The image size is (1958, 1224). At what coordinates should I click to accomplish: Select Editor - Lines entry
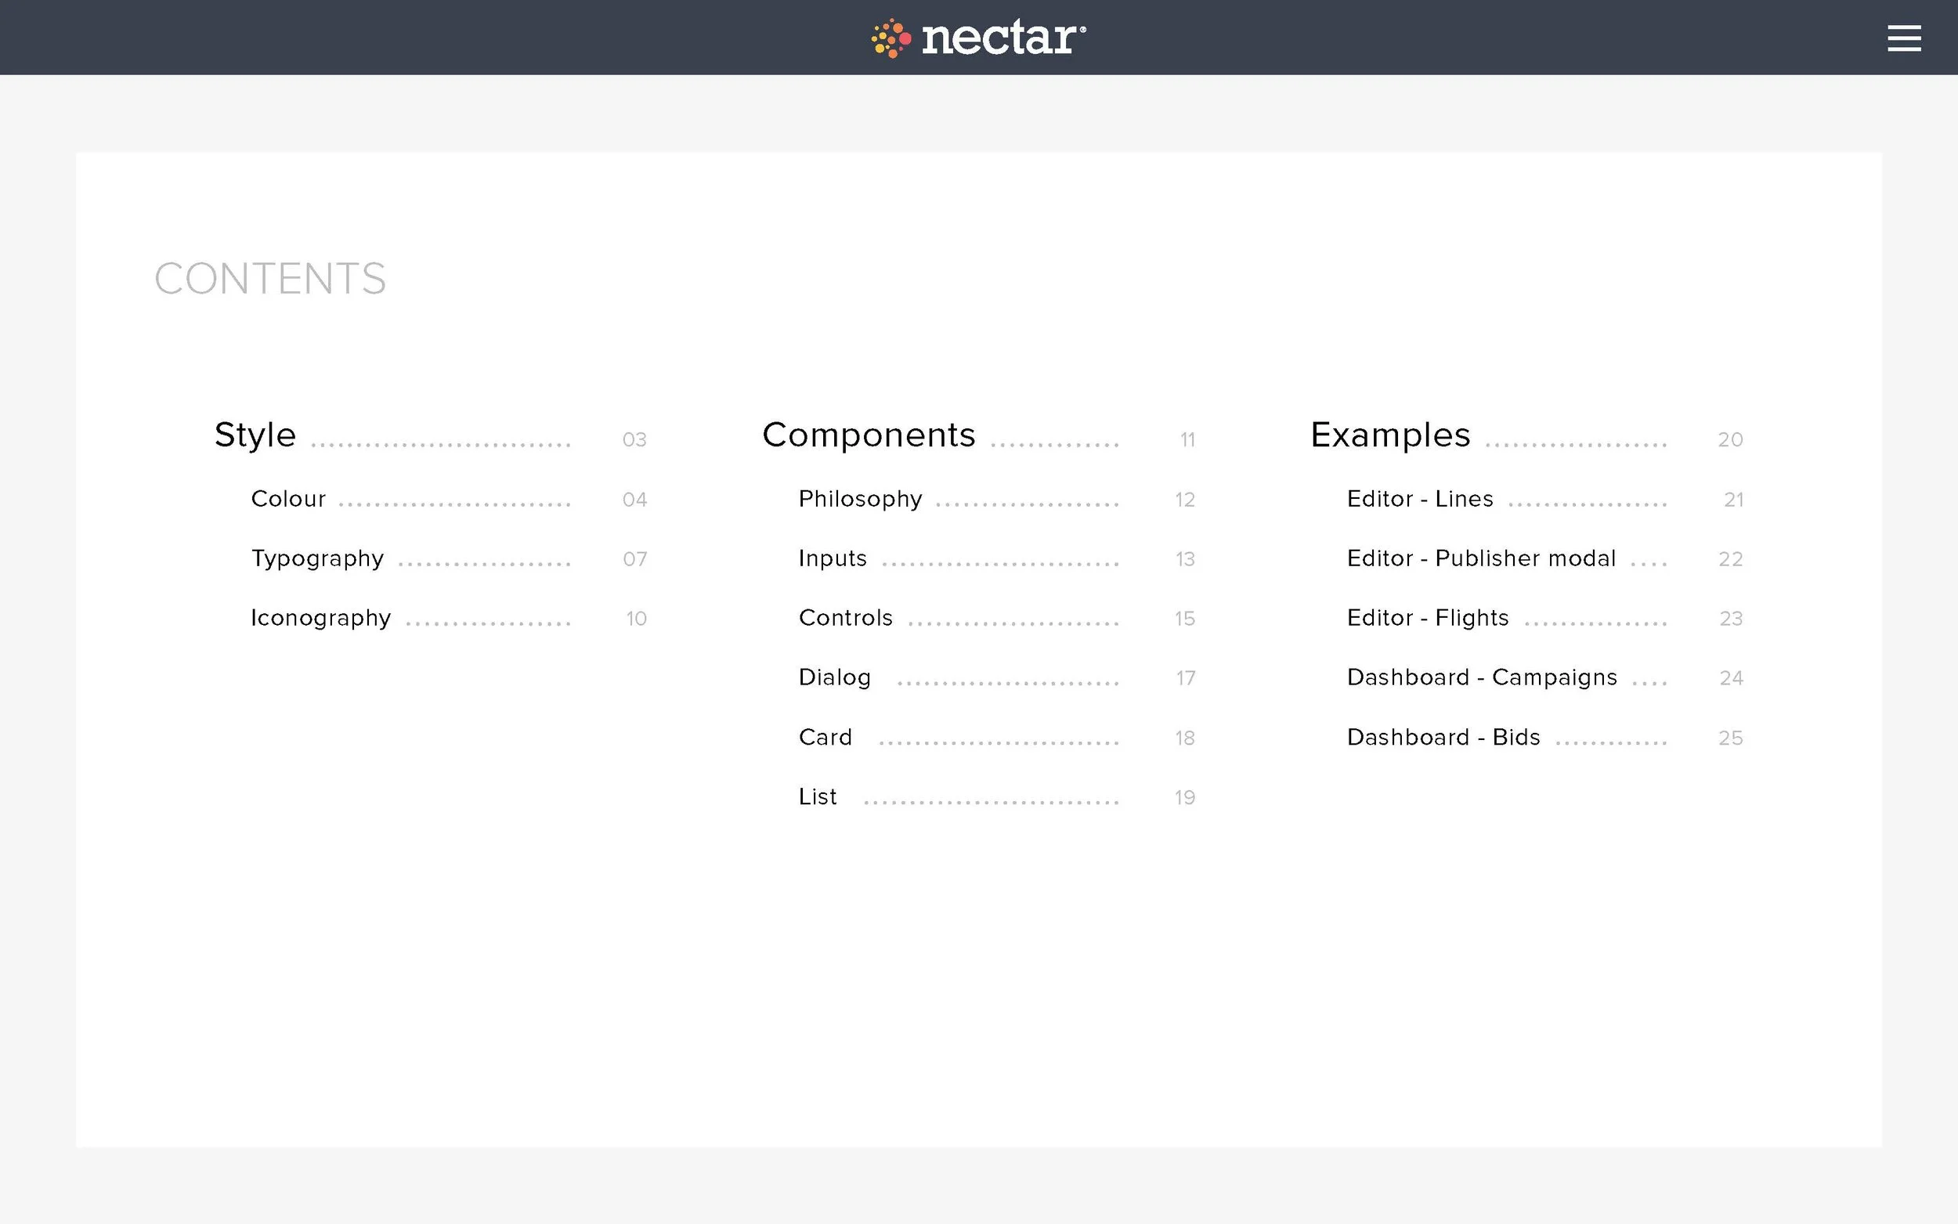(x=1420, y=499)
